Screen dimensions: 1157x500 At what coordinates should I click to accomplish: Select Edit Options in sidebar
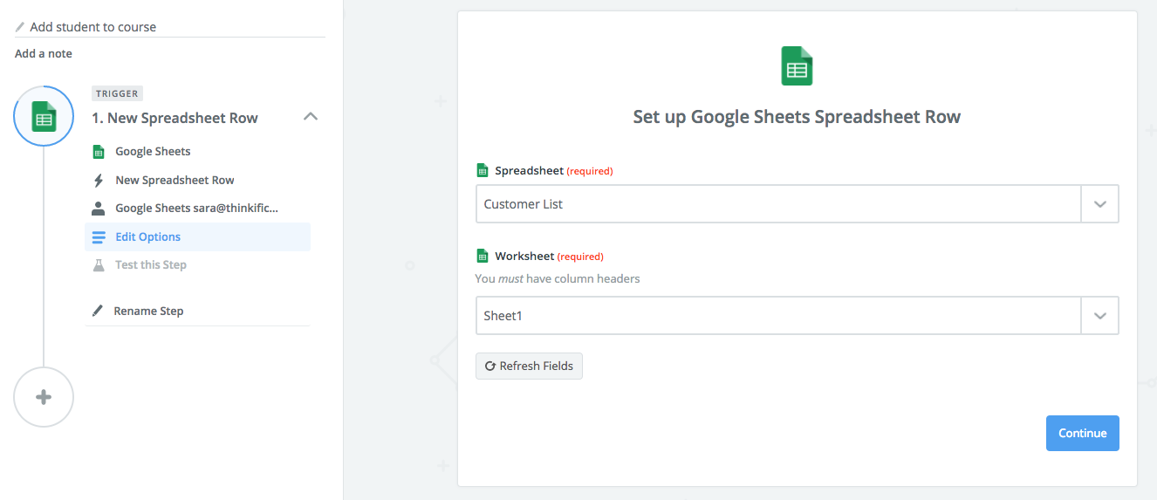pyautogui.click(x=197, y=236)
